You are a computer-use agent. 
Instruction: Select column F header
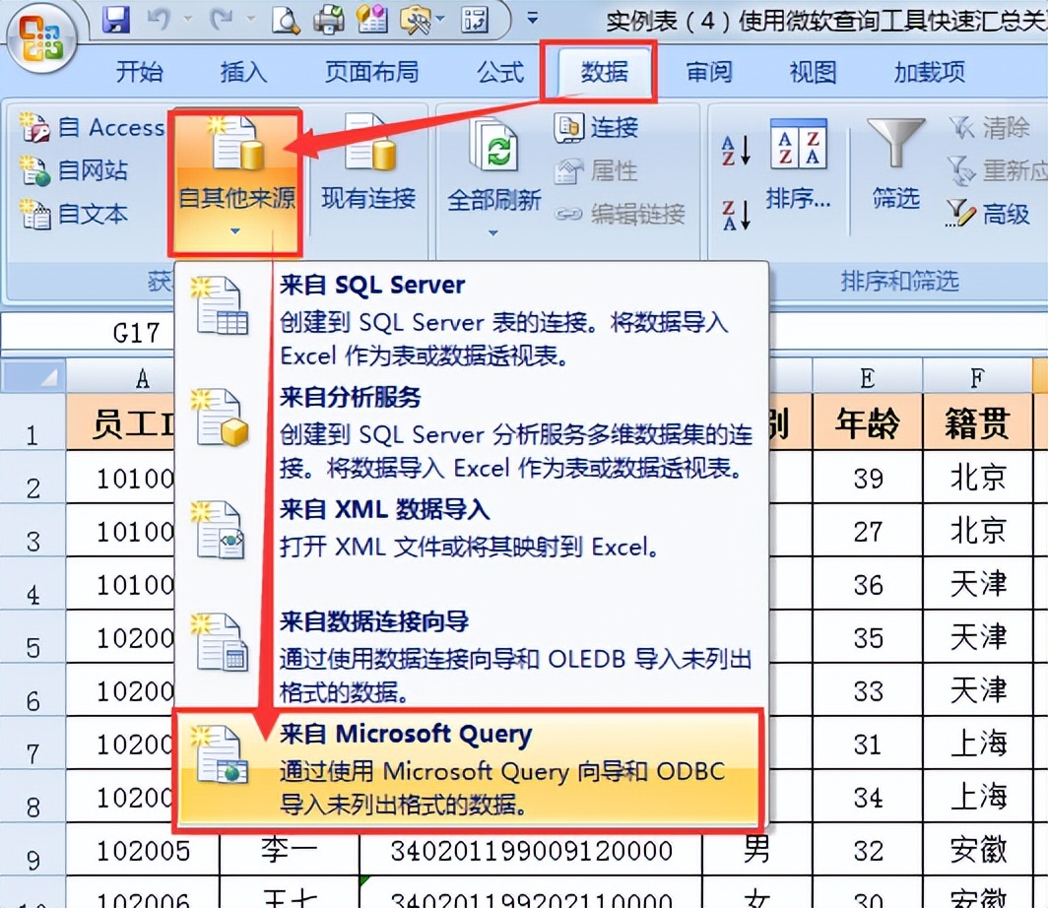point(977,377)
